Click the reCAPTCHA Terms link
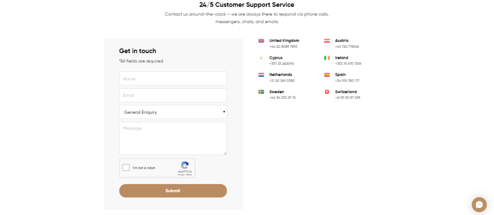 (x=189, y=175)
